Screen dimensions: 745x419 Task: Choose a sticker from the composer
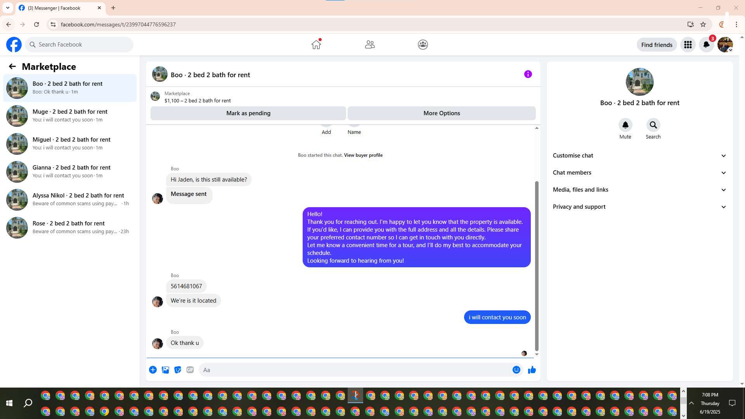(x=178, y=370)
